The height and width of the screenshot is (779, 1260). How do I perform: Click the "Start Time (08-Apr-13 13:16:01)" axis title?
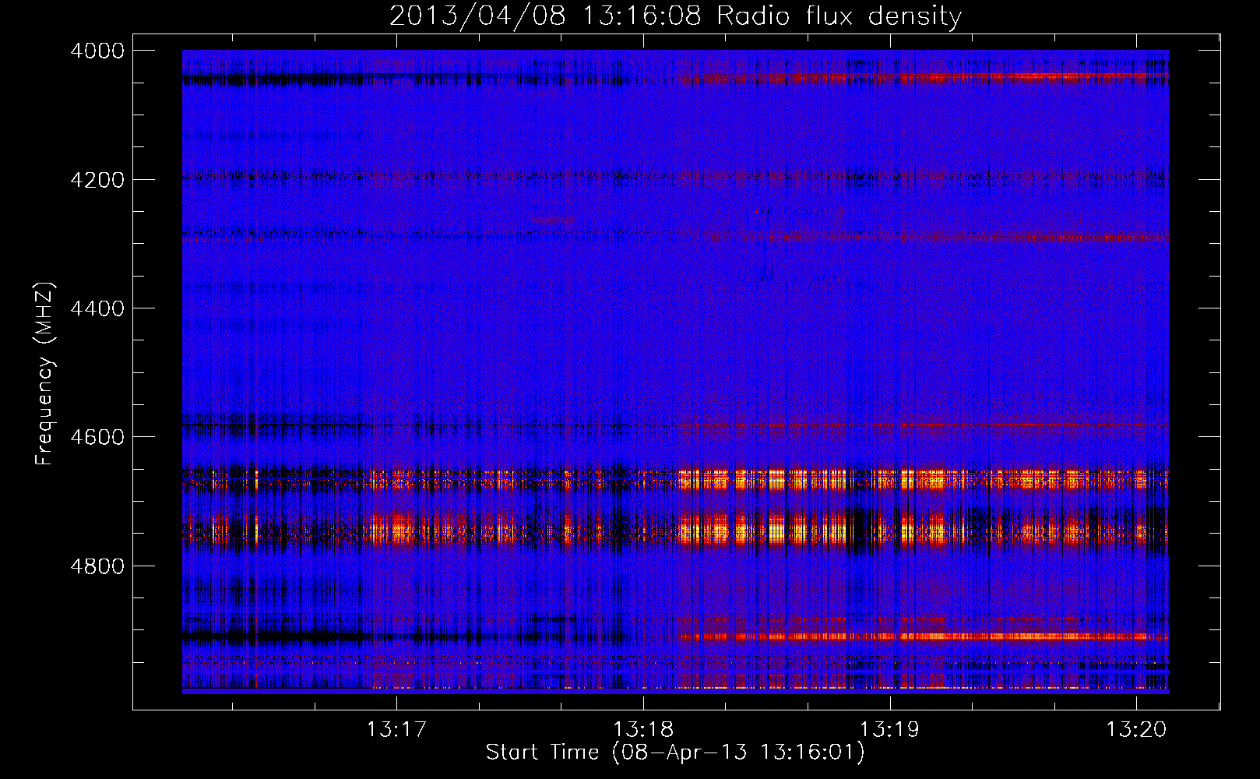(x=675, y=753)
